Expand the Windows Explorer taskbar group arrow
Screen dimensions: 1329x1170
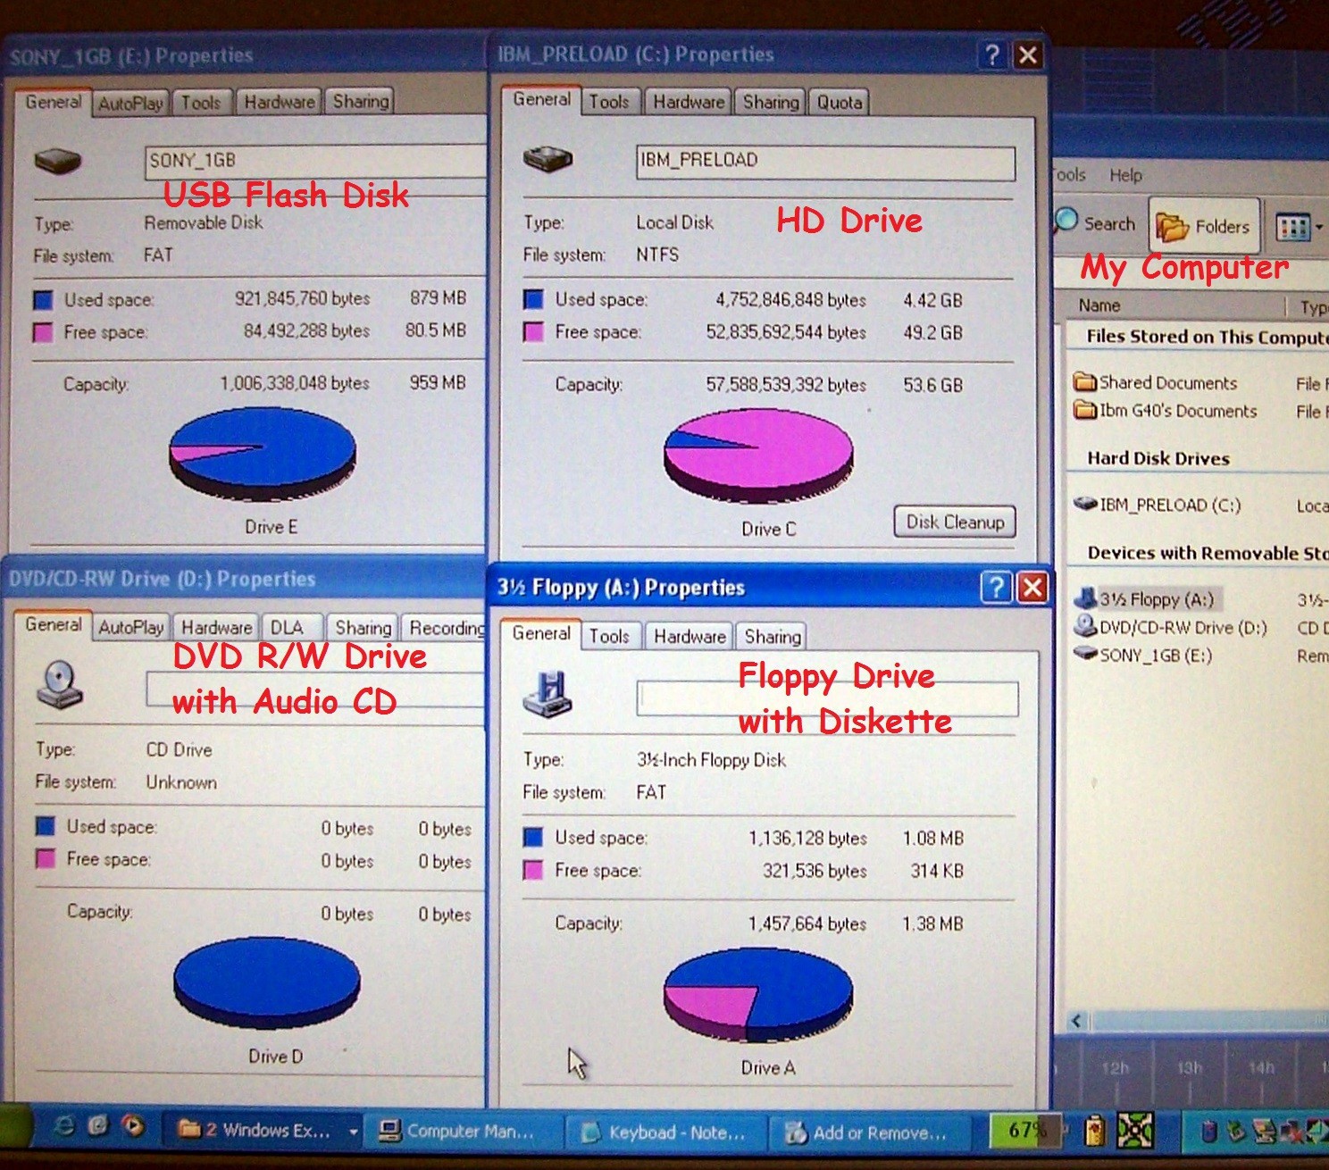tap(353, 1132)
